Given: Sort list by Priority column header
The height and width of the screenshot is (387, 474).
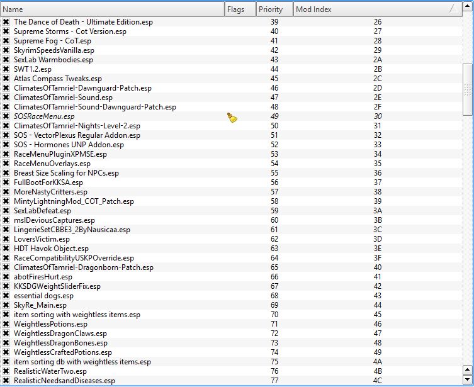Looking at the screenshot, I should (x=274, y=9).
